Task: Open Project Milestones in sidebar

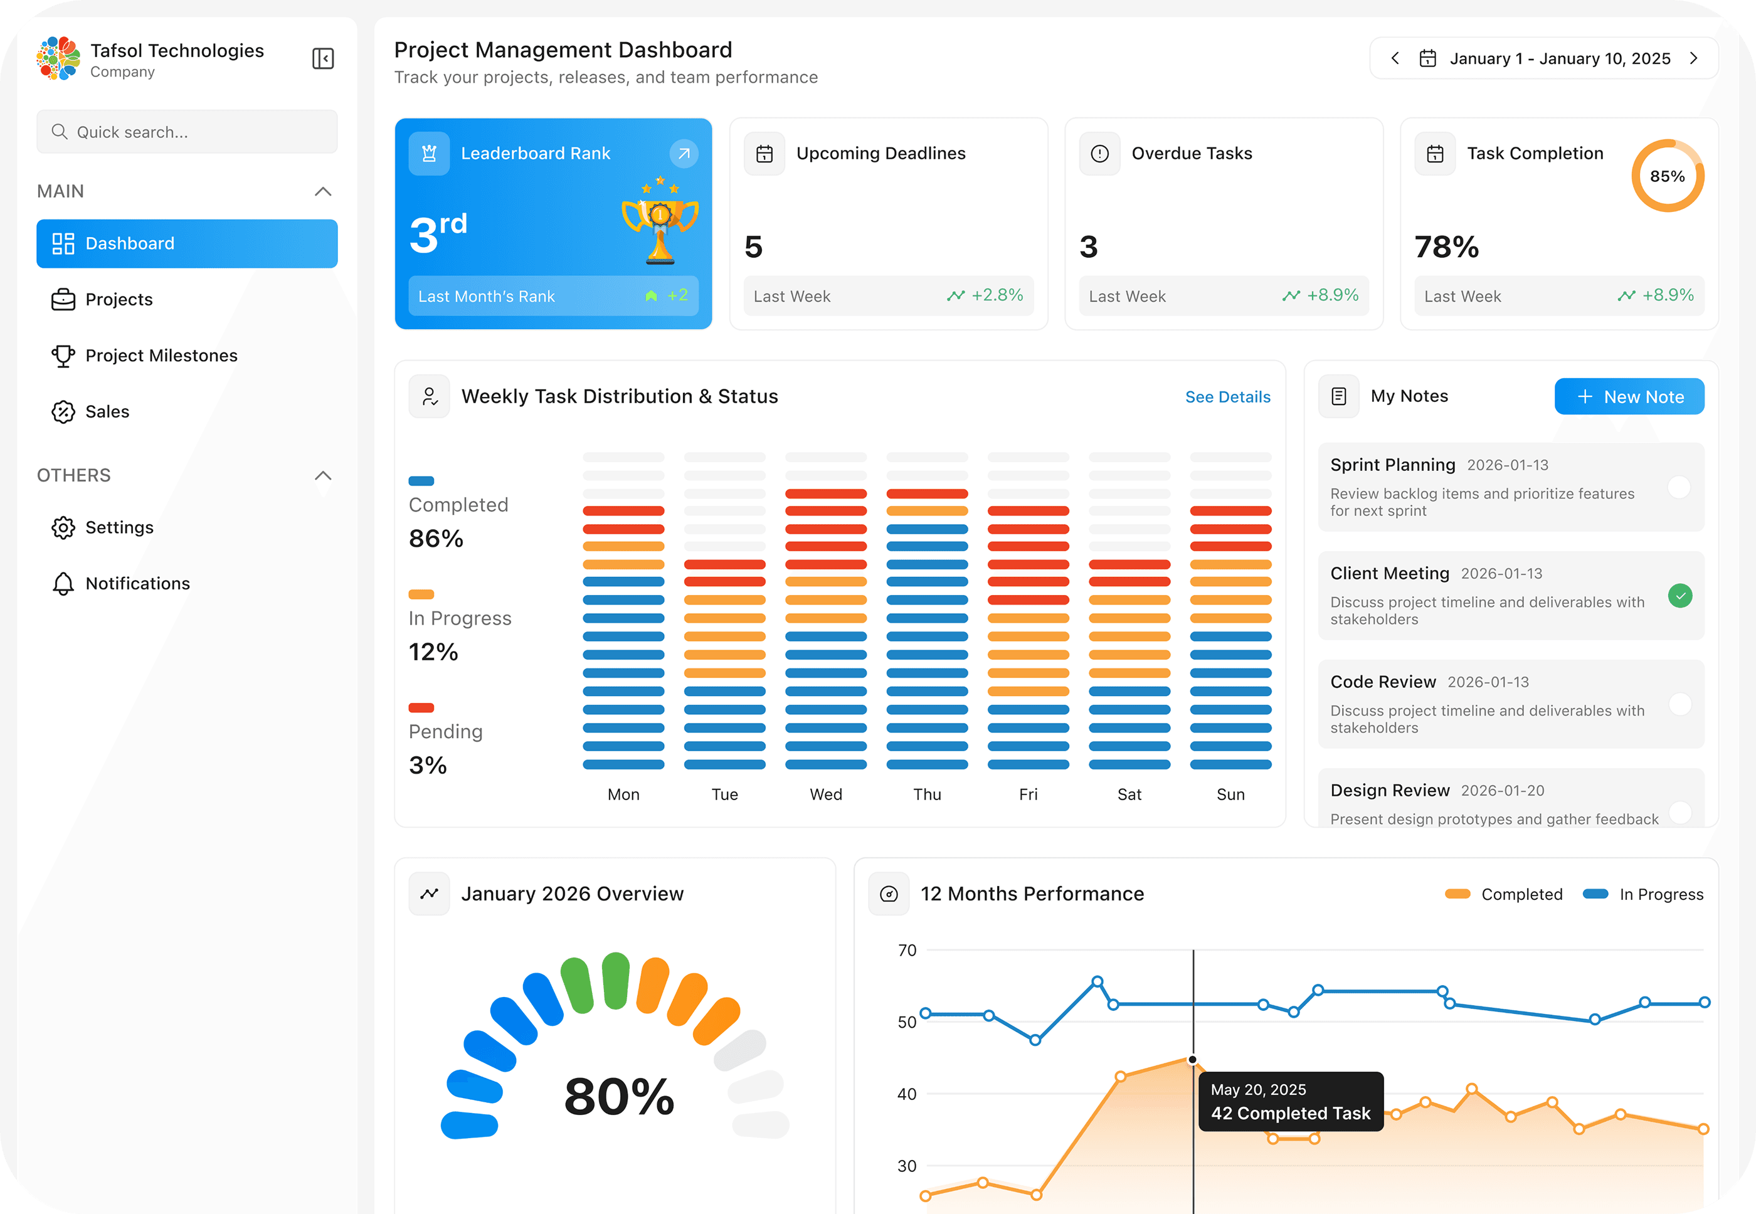Action: click(161, 356)
